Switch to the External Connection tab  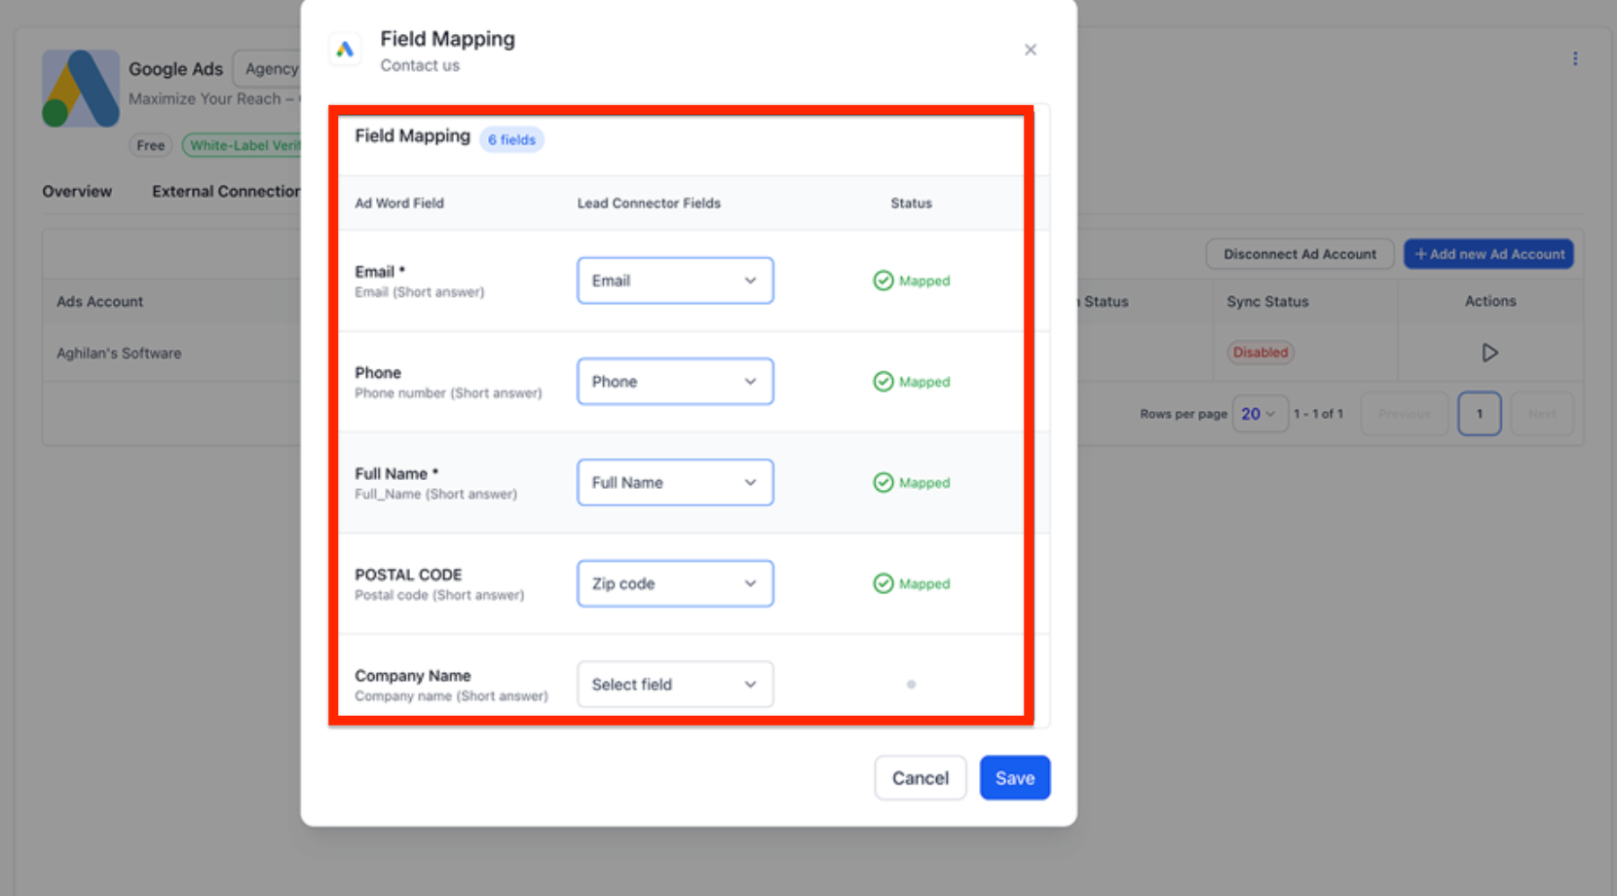coord(226,192)
